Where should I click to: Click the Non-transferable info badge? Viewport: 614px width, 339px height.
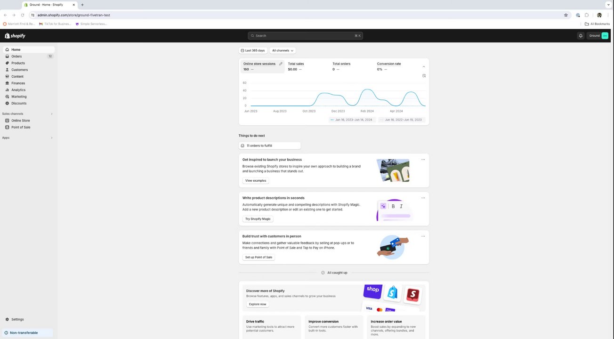coord(27,333)
